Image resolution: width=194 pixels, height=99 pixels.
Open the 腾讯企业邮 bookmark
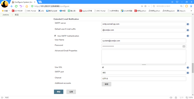(x=52, y=11)
